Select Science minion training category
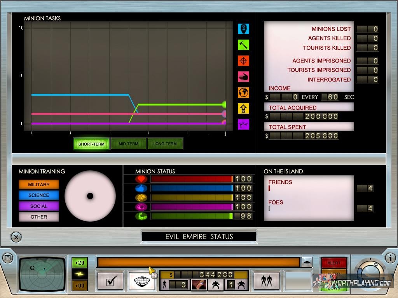This screenshot has height=298, width=398. click(x=39, y=196)
